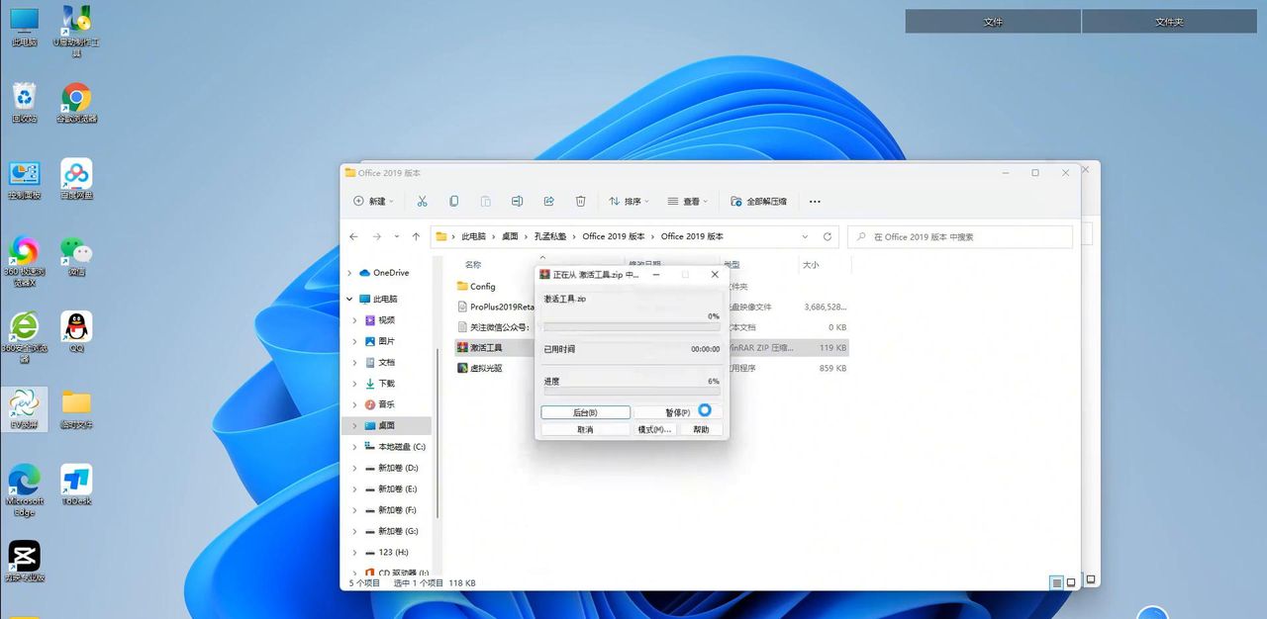Expand the OneDrive node in the navigation pane
Screen dimensions: 1267x619
point(350,273)
